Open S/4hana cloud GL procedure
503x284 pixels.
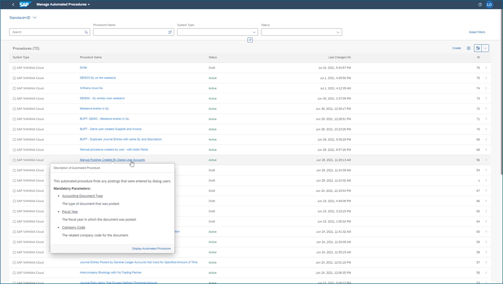[92, 88]
